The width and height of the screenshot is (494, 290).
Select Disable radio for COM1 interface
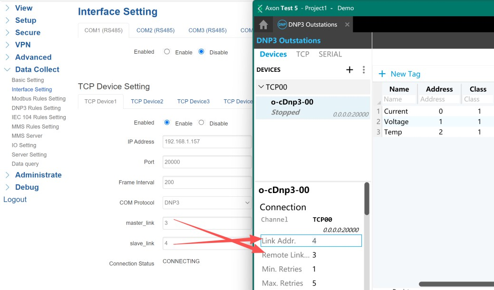(x=201, y=52)
